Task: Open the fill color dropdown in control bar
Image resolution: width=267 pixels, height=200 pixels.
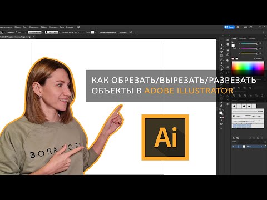Action: pos(4,32)
